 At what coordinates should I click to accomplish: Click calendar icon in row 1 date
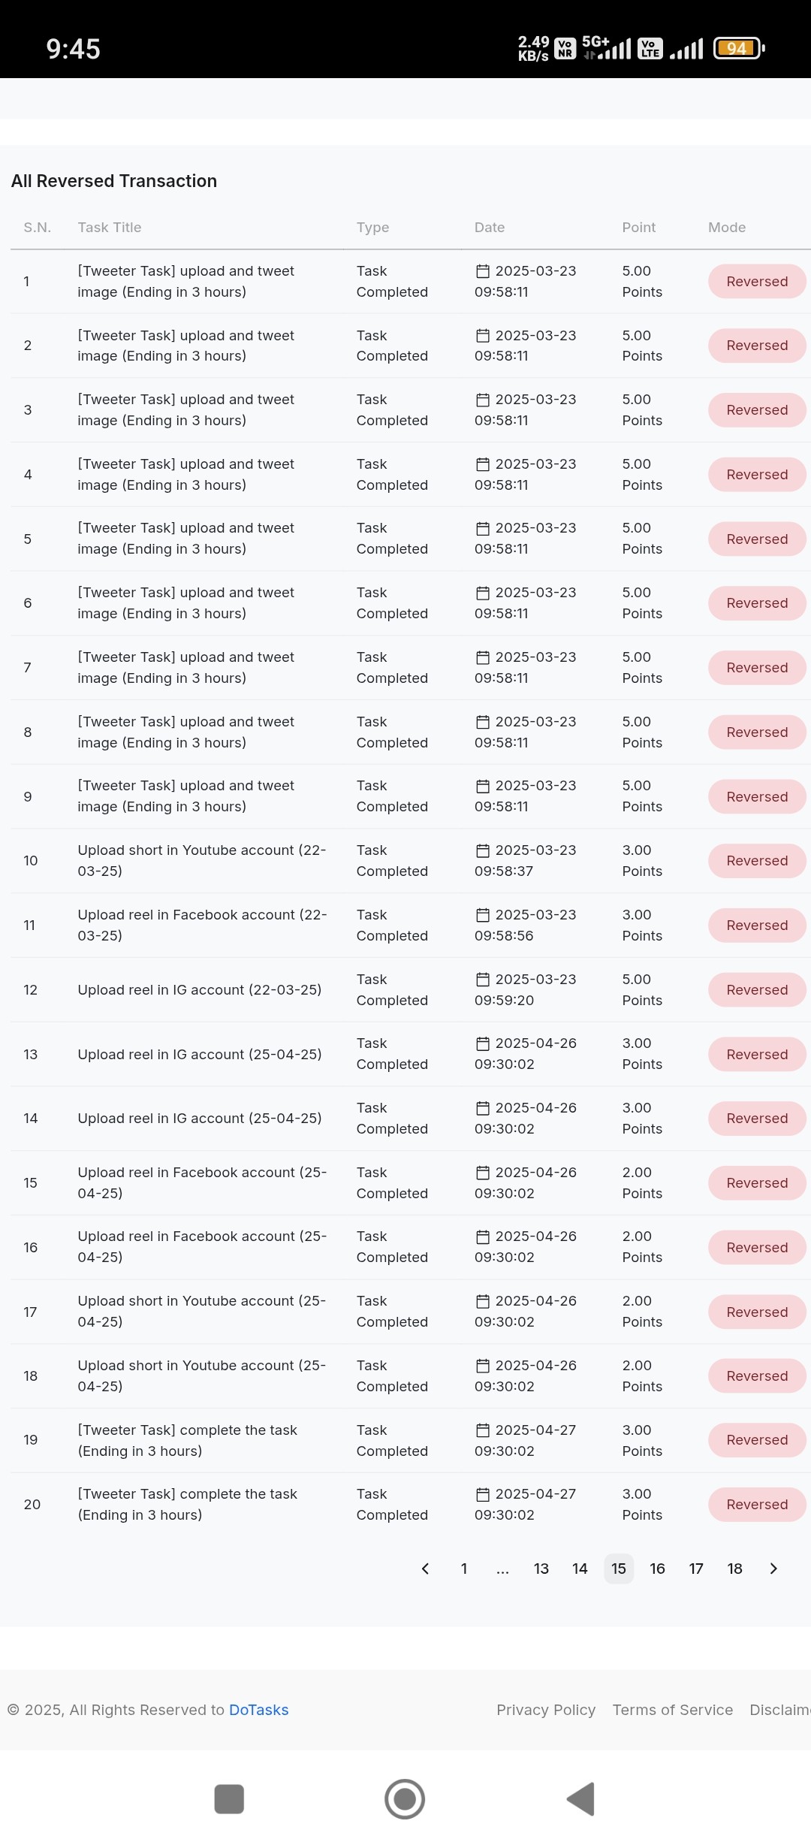[x=483, y=271]
